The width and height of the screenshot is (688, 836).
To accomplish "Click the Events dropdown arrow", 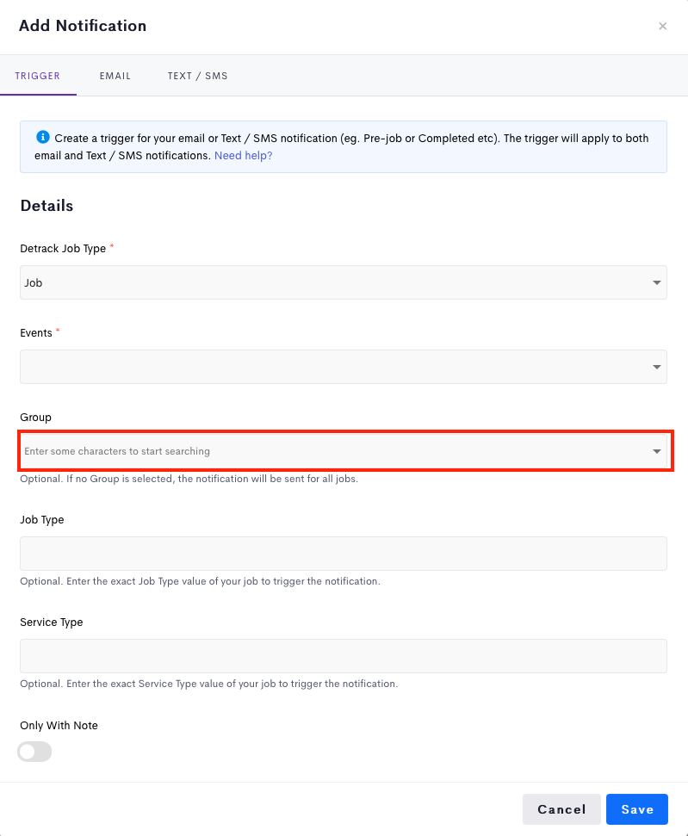I will click(656, 367).
